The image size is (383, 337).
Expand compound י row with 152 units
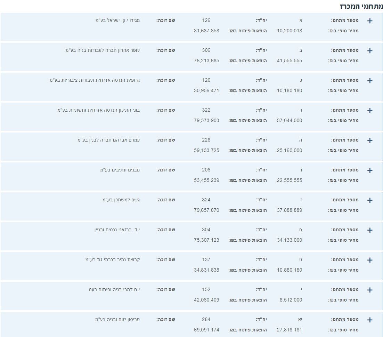[370, 290]
